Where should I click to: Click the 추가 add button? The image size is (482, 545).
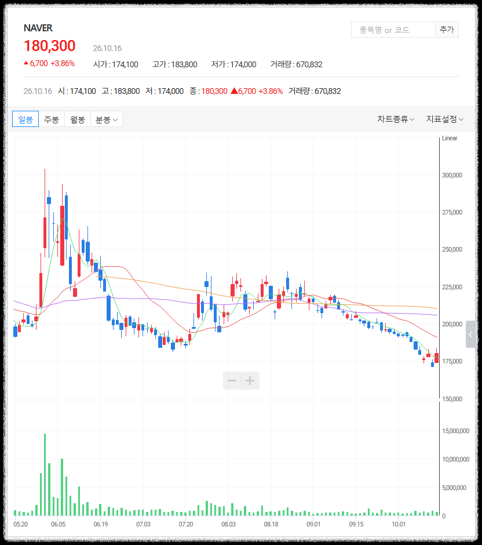point(447,30)
